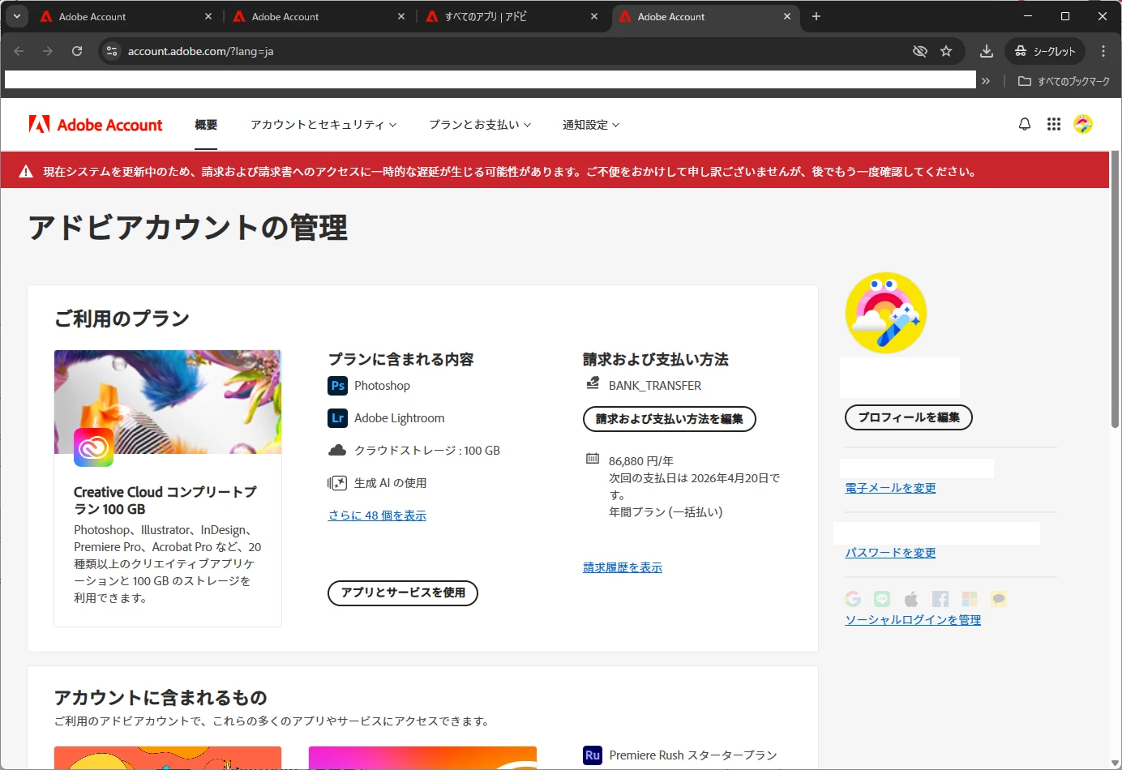The height and width of the screenshot is (770, 1122).
Task: Click the Creative Cloud logo icon
Action: [94, 447]
